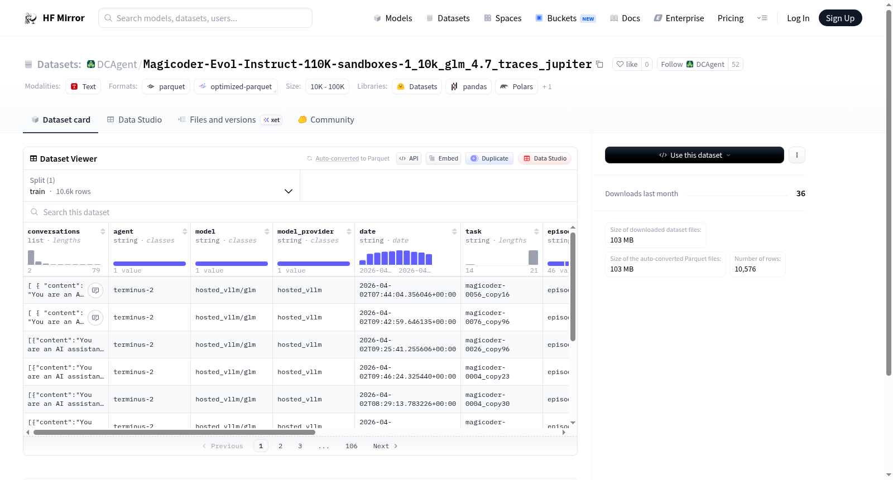The height and width of the screenshot is (480, 893).
Task: Sort by the task column arrows
Action: click(x=536, y=231)
